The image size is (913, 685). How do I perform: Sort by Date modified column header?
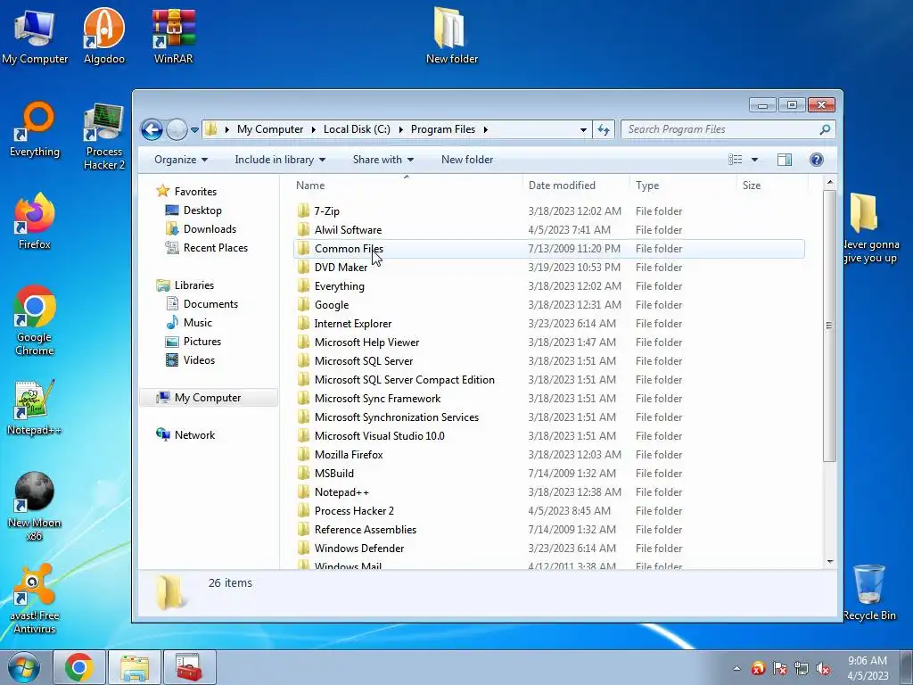click(x=575, y=186)
